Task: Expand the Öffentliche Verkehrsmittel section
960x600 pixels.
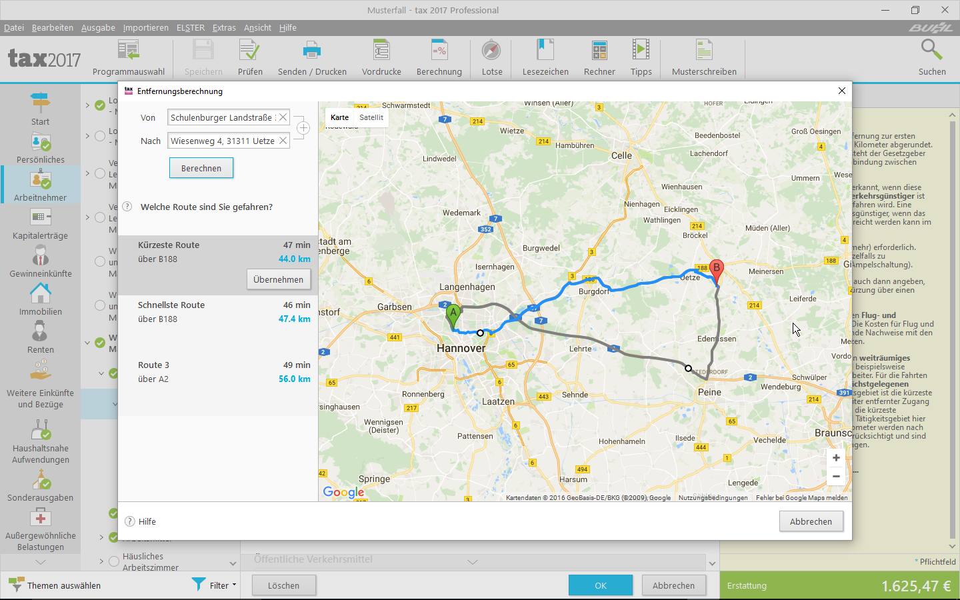Action: (x=472, y=561)
